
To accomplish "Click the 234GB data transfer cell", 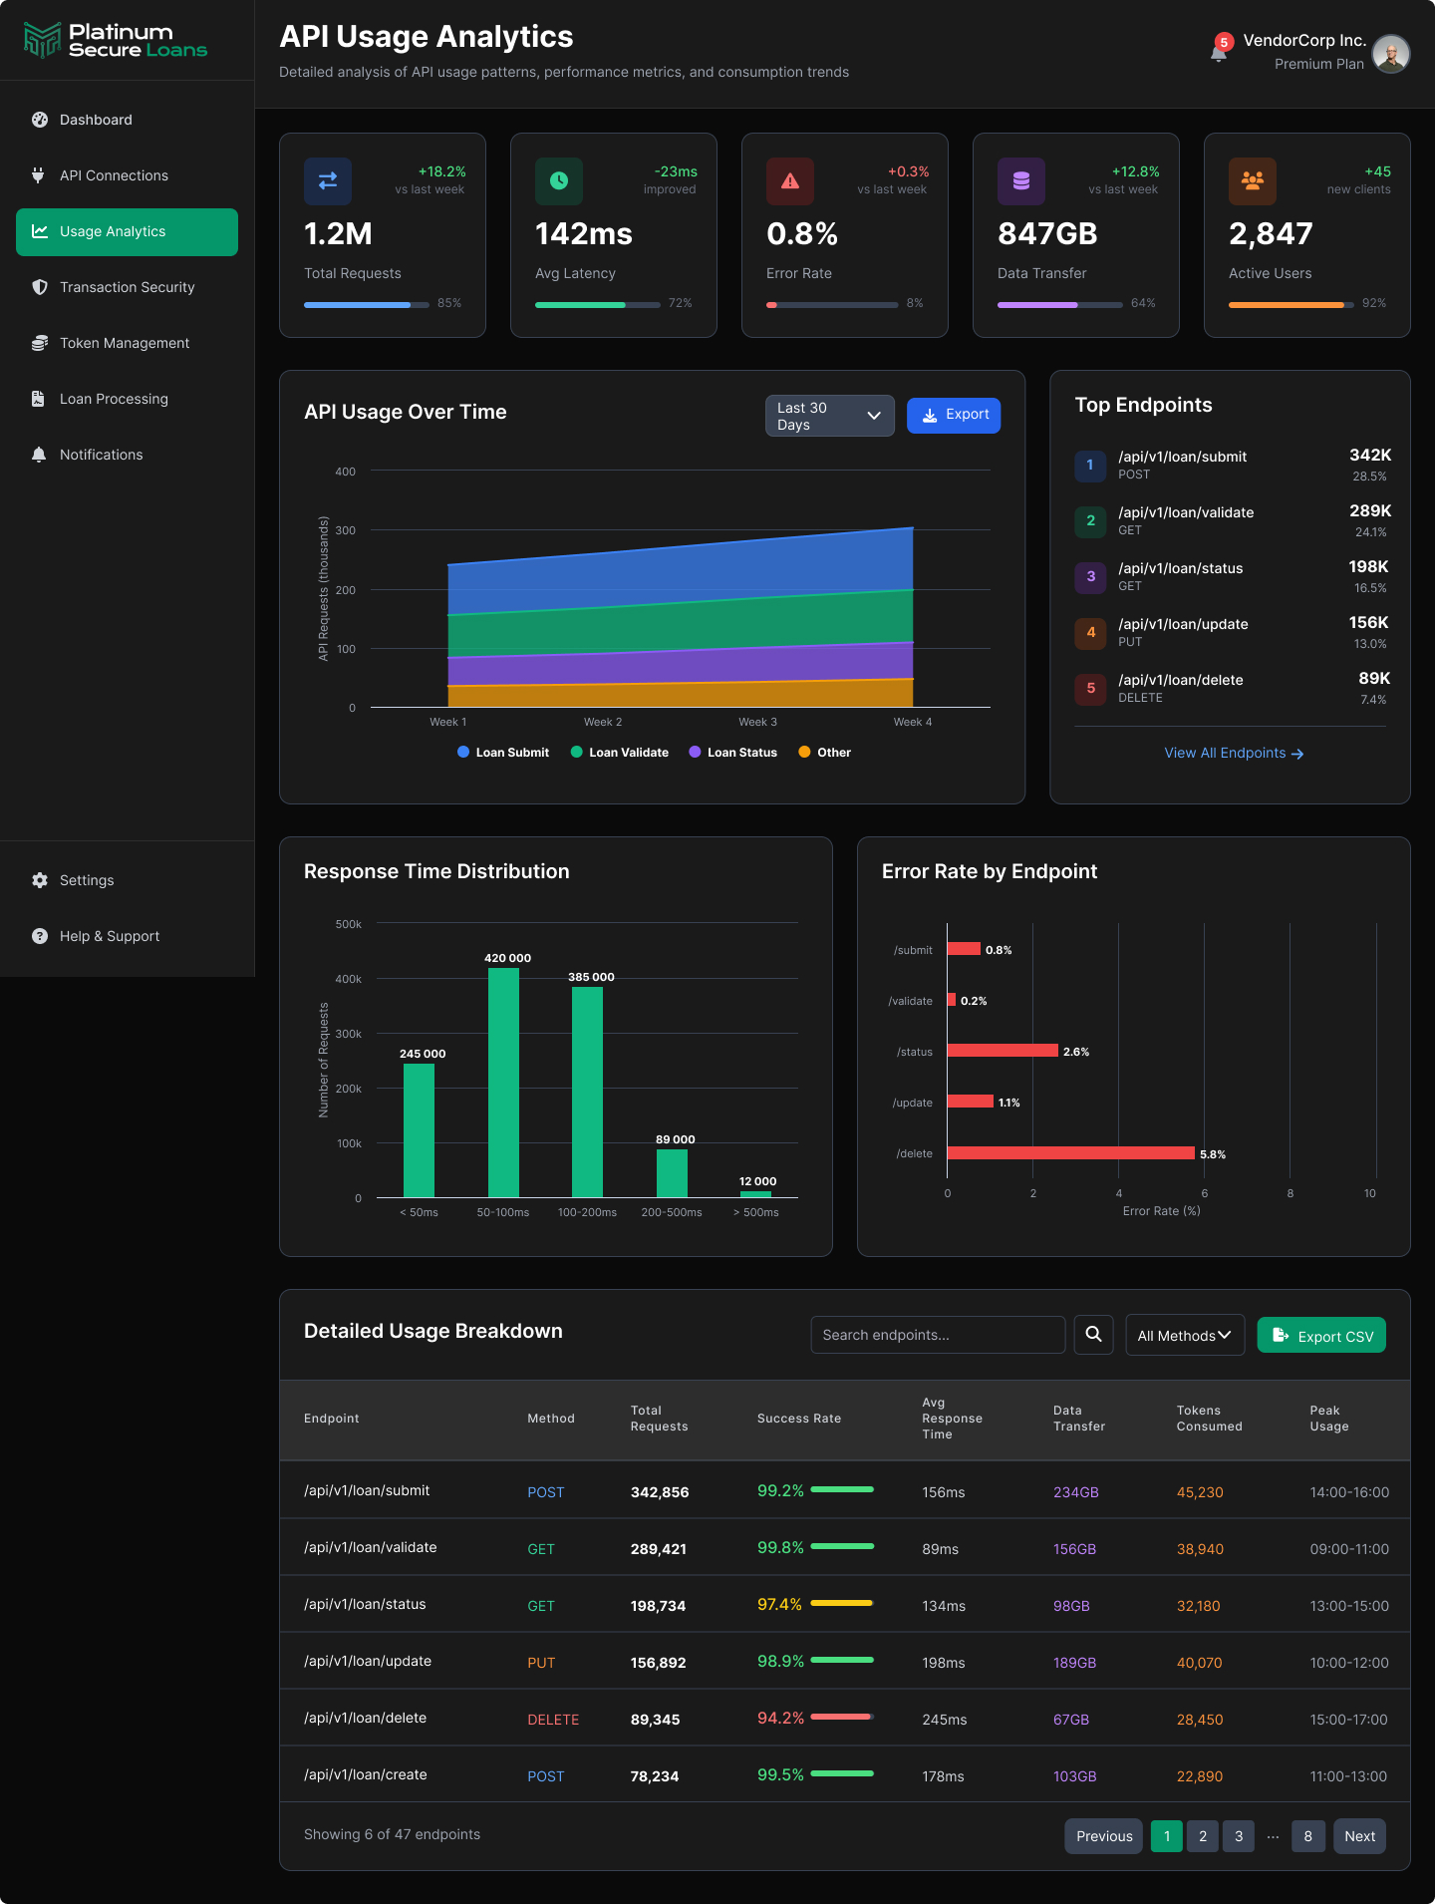I will tap(1076, 1492).
